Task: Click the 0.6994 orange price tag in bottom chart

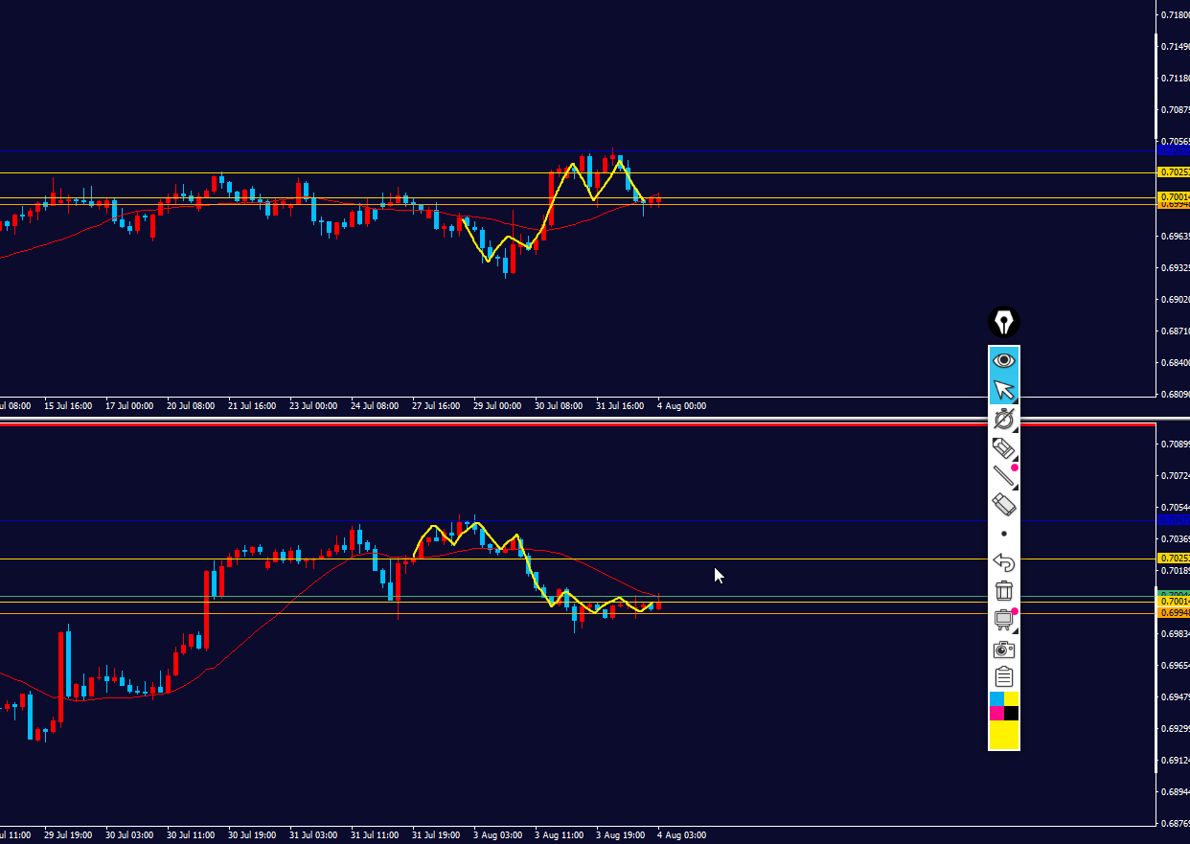Action: [1174, 612]
